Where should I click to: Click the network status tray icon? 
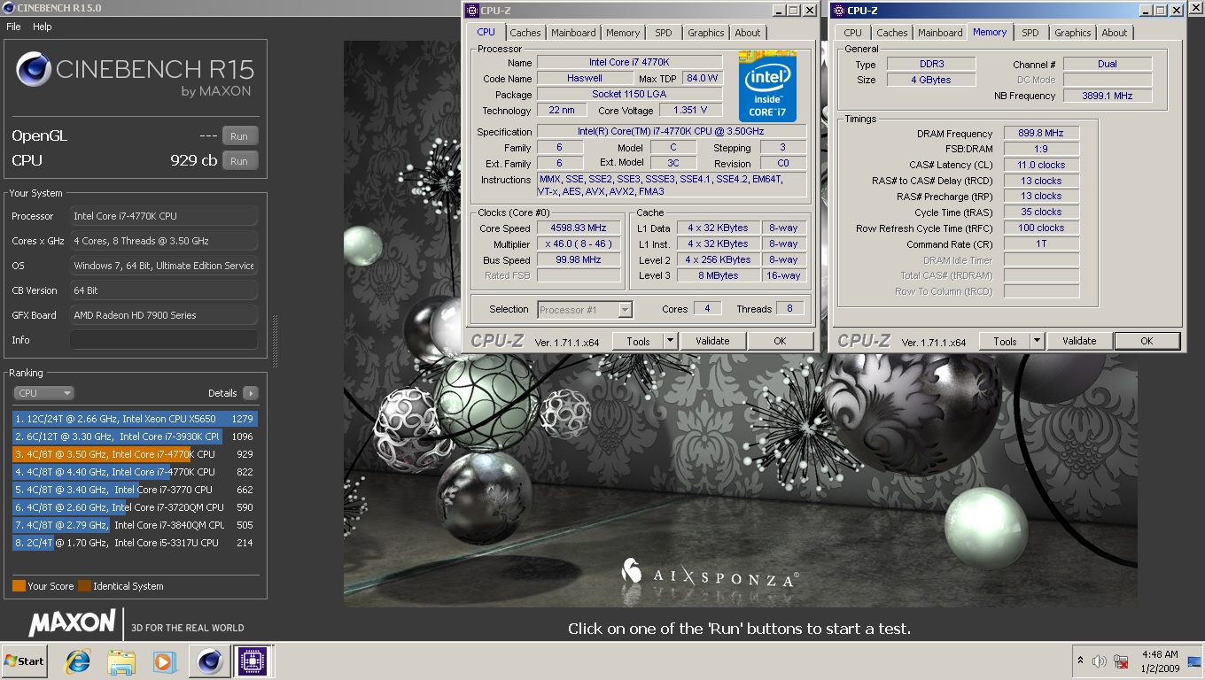1121,661
